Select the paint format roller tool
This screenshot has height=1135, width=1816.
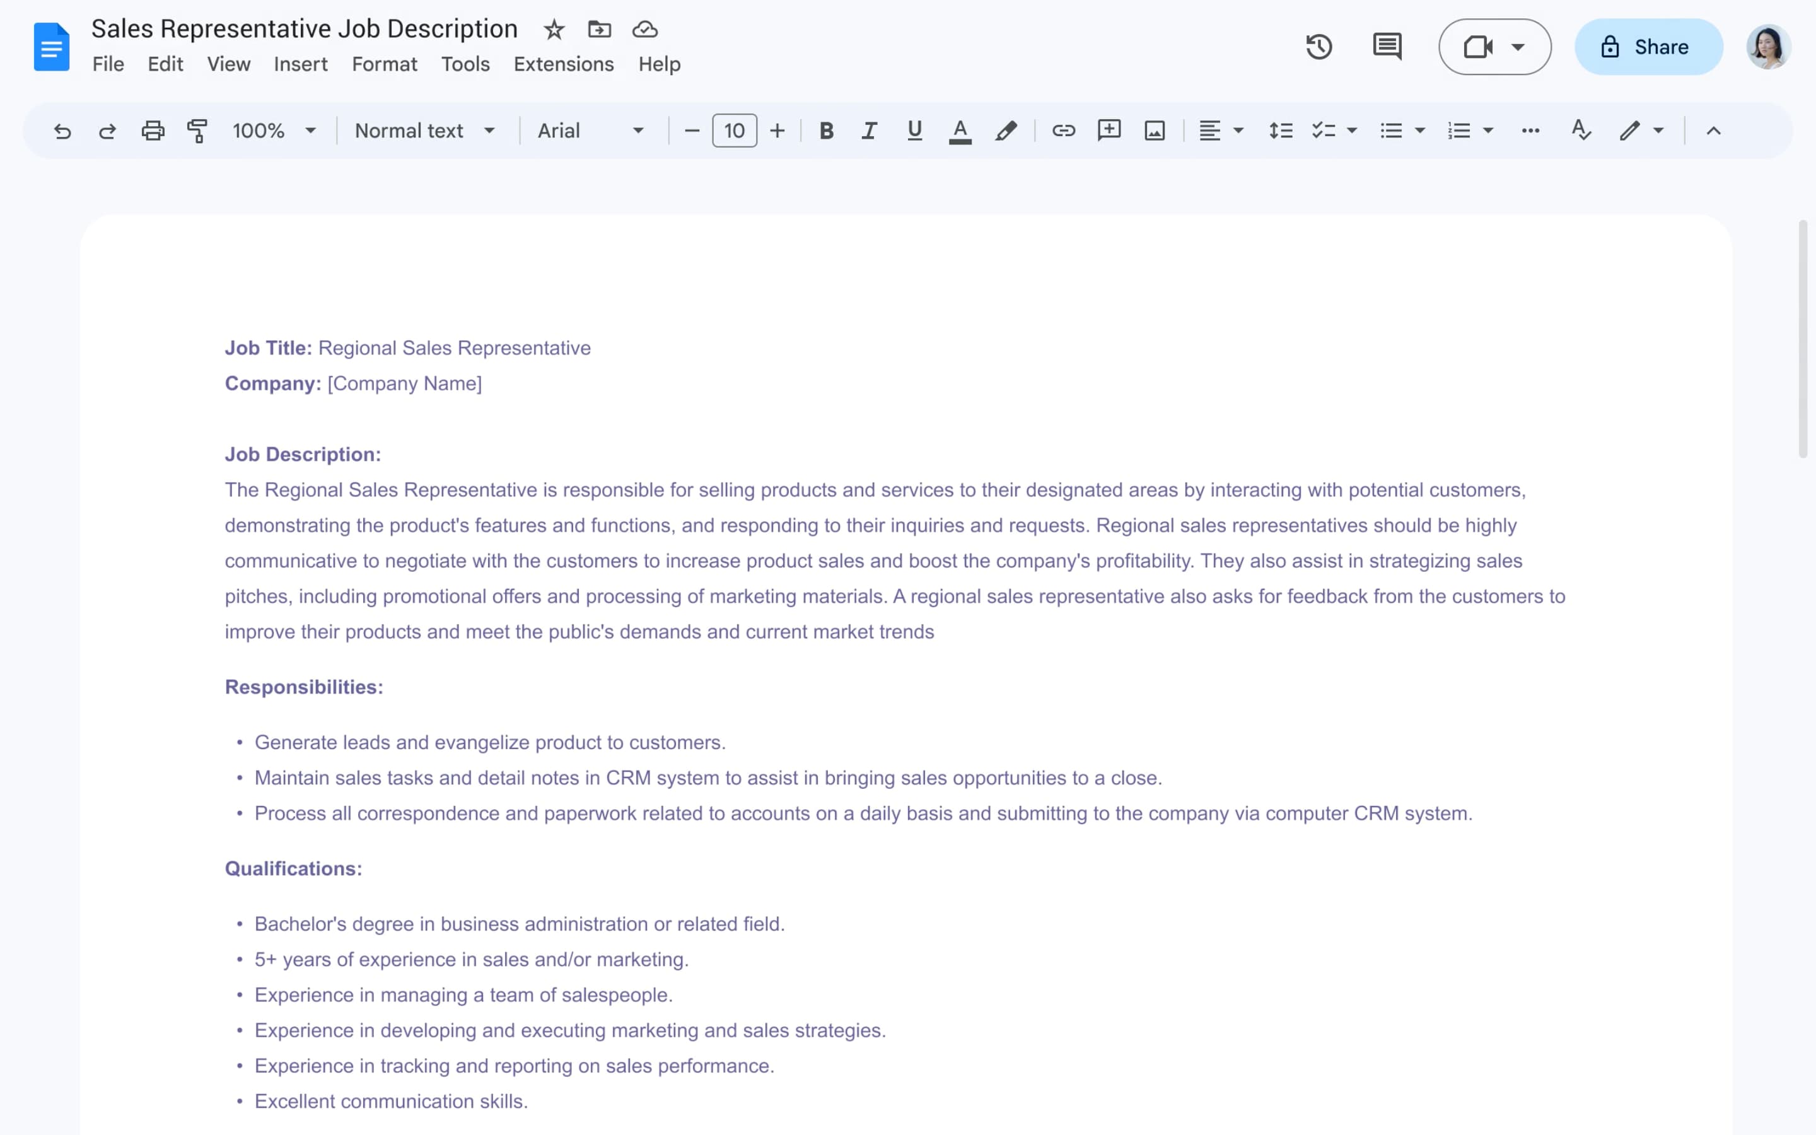[197, 131]
